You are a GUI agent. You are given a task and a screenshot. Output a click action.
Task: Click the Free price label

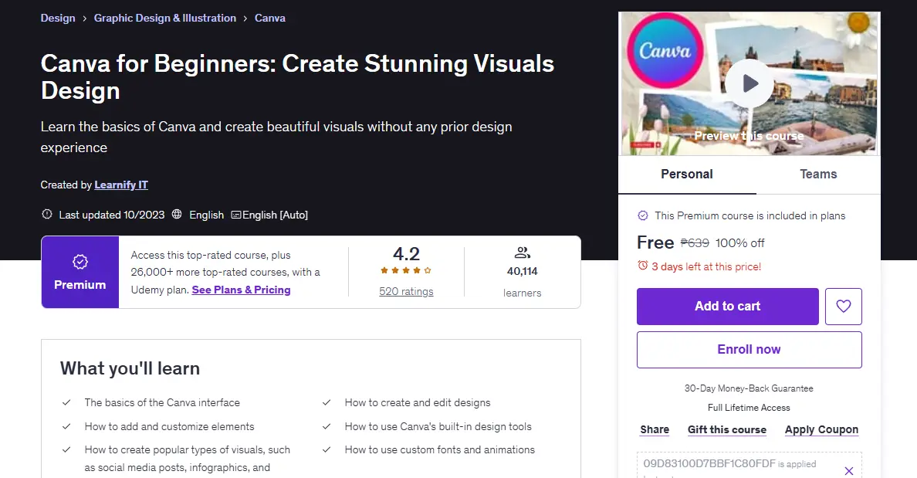coord(655,242)
